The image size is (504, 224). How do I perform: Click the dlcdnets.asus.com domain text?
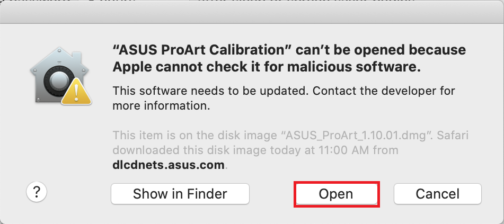169,165
